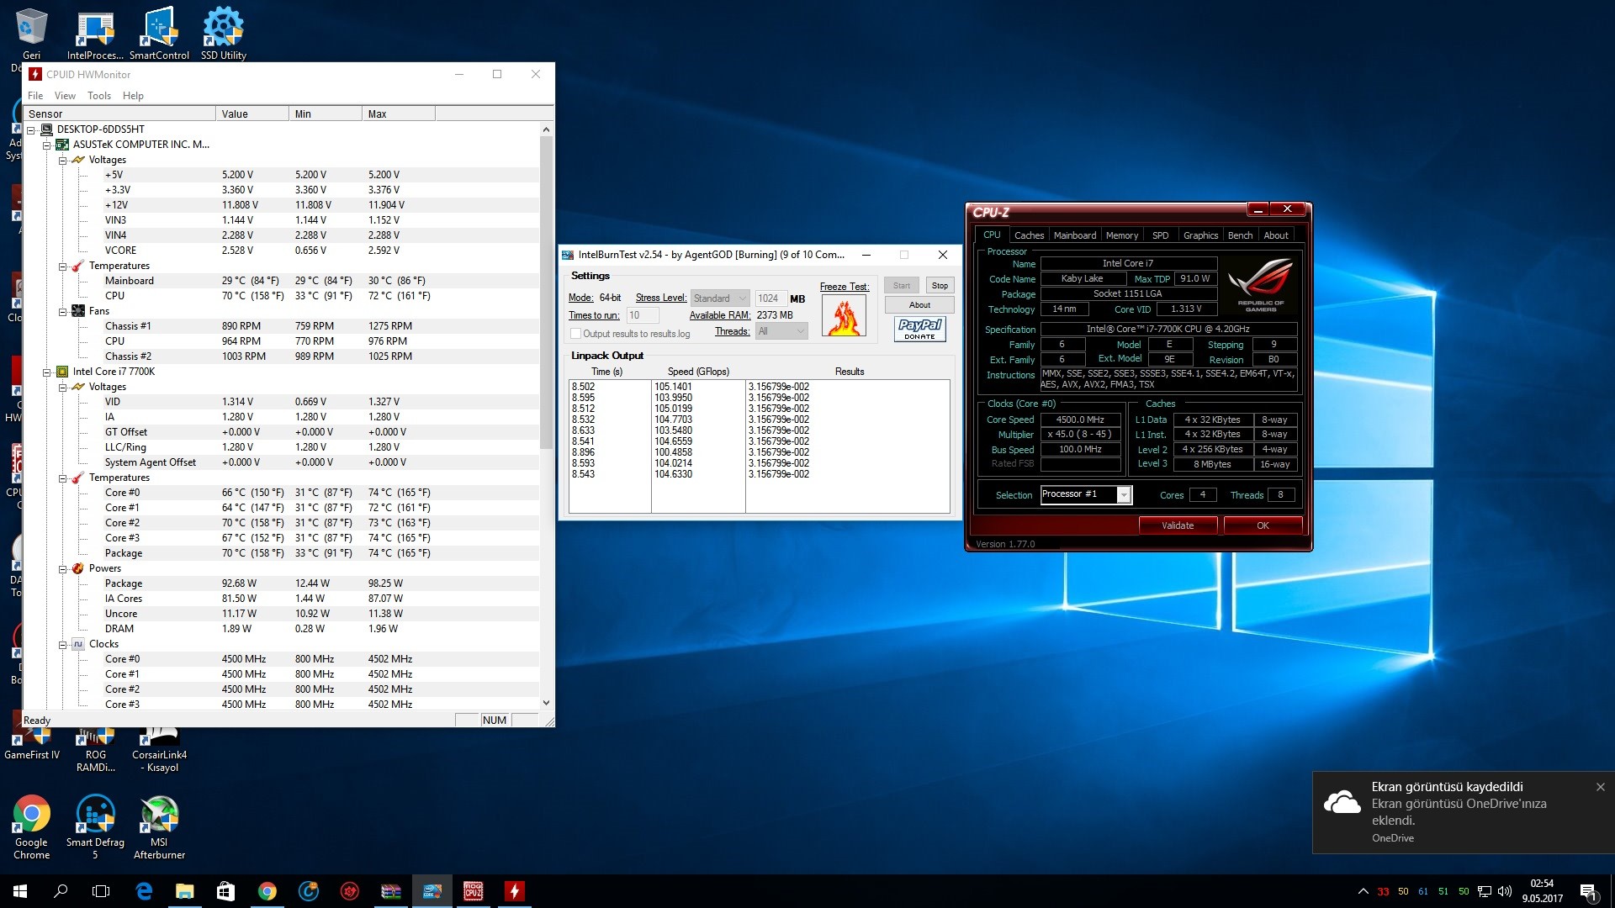Switch to the Caches tab in CPU-Z
Viewport: 1615px width, 908px height.
point(1029,235)
